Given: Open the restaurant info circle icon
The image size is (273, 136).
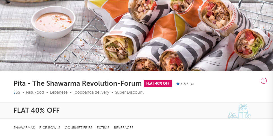Looking at the screenshot, I should tap(264, 81).
